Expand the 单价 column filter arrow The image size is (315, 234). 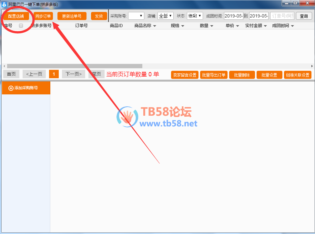(238, 26)
